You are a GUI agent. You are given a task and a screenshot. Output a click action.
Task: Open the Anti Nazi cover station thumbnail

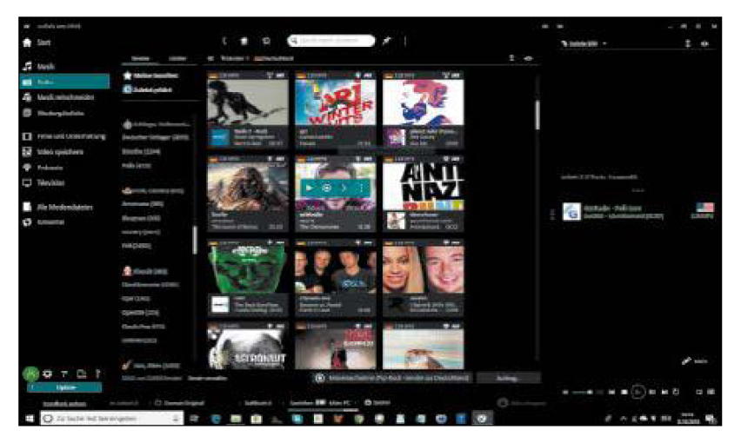(424, 187)
